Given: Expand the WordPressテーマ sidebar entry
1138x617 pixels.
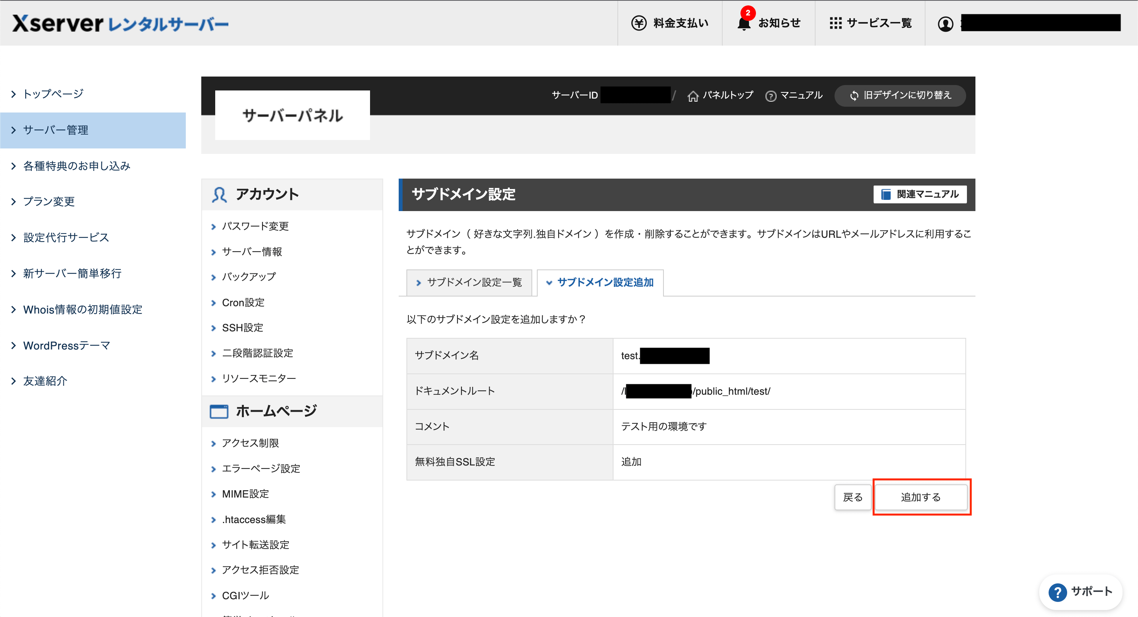Looking at the screenshot, I should pyautogui.click(x=66, y=346).
